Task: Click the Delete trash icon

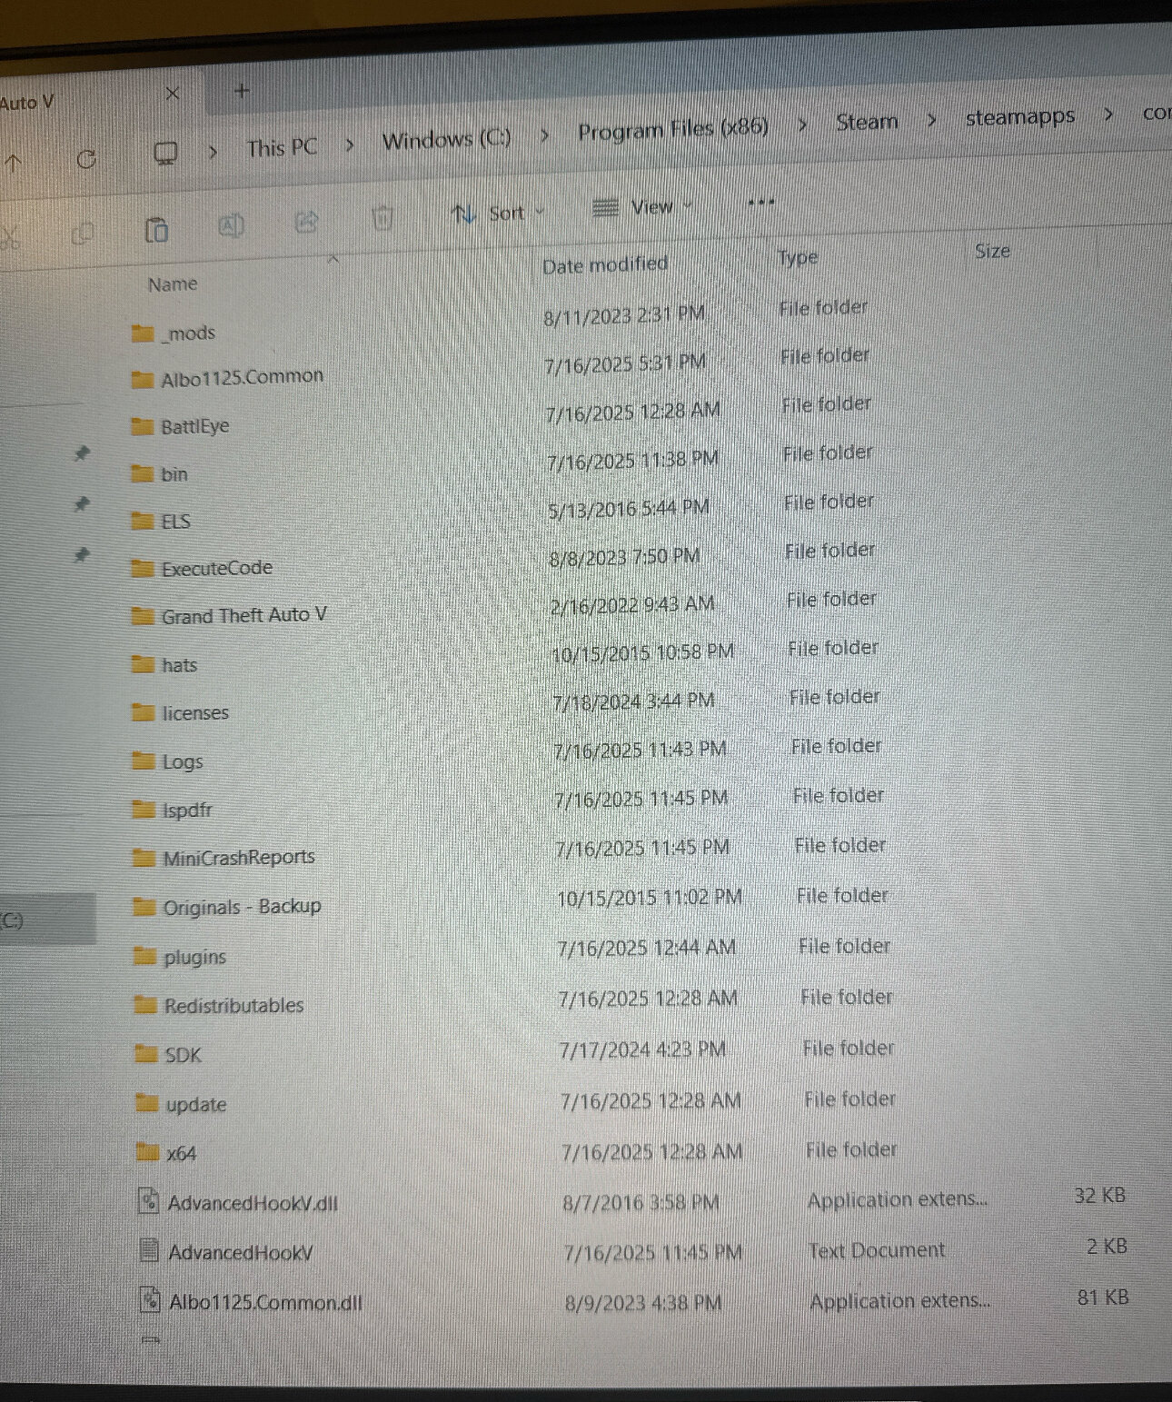Action: (382, 218)
